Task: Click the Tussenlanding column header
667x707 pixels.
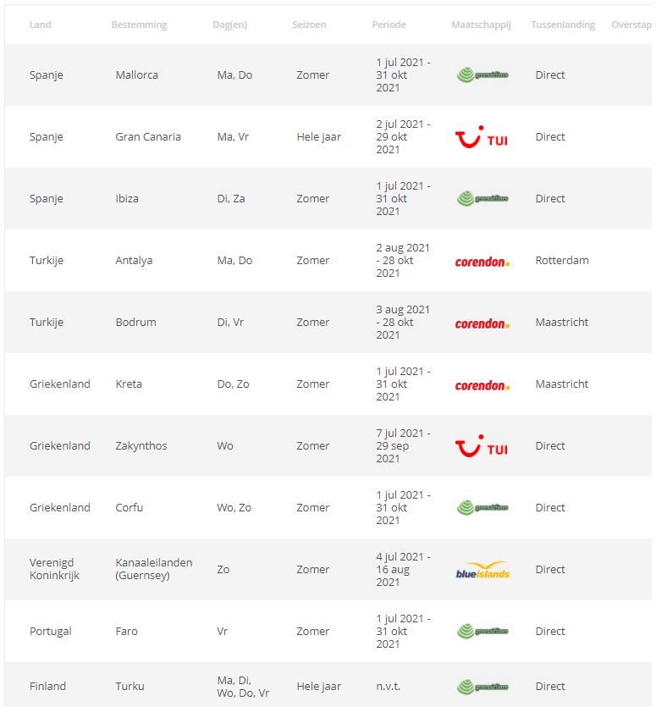Action: click(x=563, y=25)
